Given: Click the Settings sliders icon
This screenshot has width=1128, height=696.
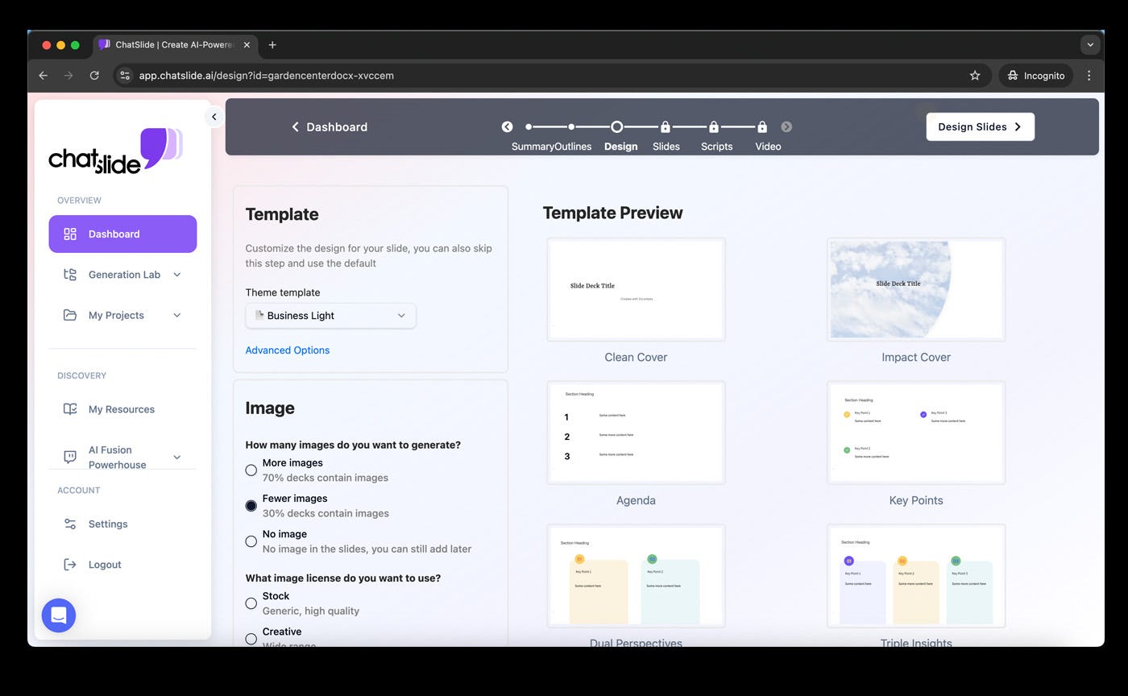Looking at the screenshot, I should (70, 524).
